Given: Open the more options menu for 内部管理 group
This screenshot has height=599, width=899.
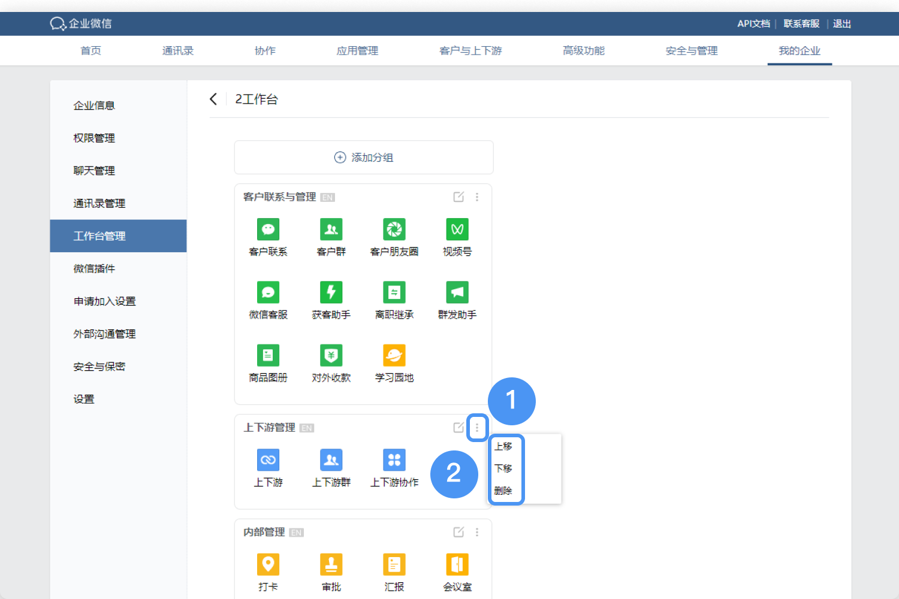Looking at the screenshot, I should click(477, 532).
